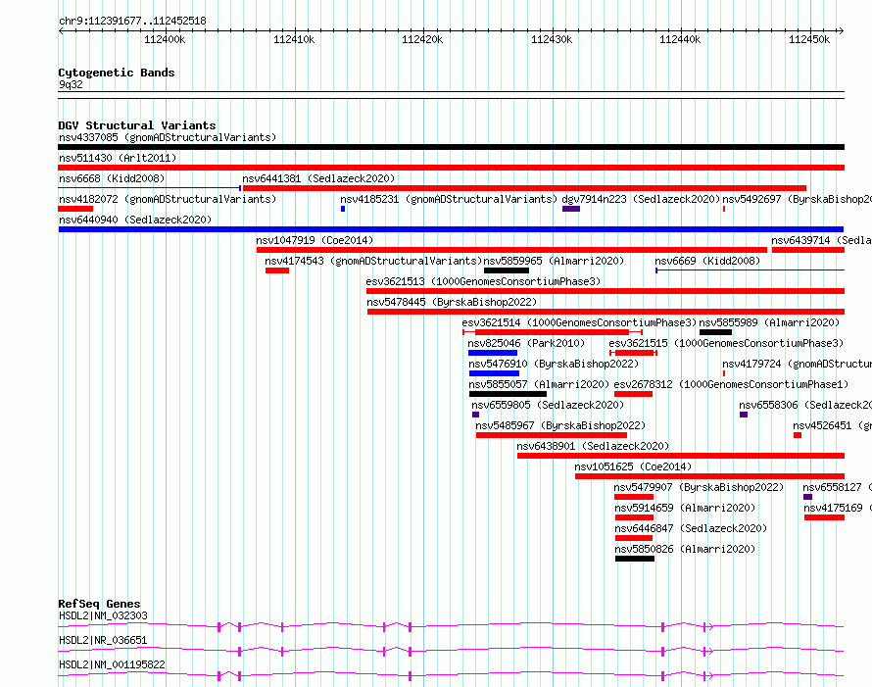
Task: Select the red nsv1051625 variant bar
Action: click(x=709, y=476)
